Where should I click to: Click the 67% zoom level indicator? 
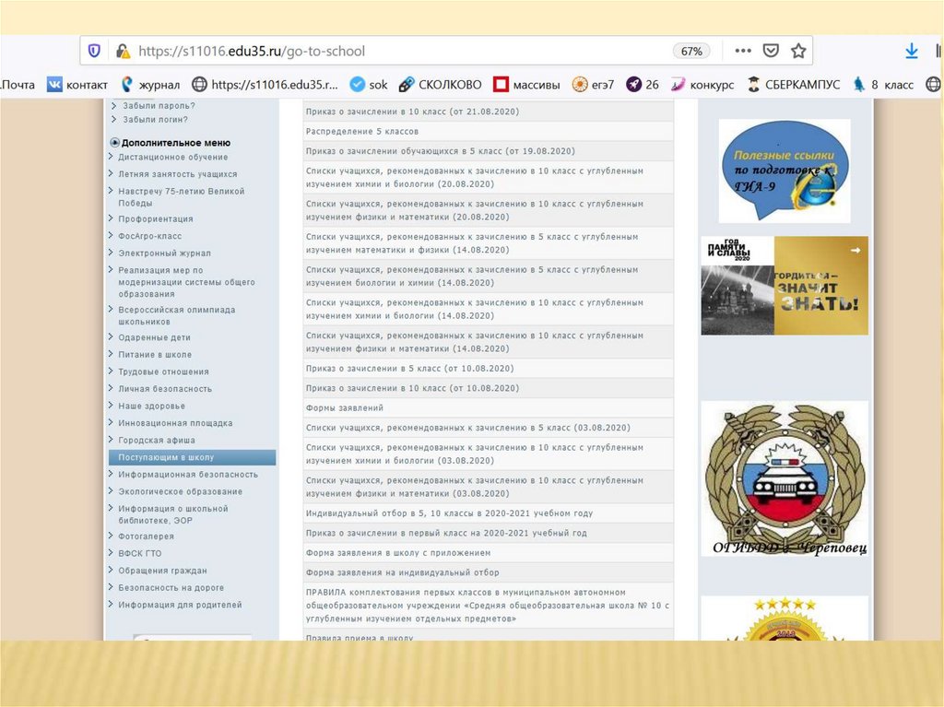pos(691,52)
